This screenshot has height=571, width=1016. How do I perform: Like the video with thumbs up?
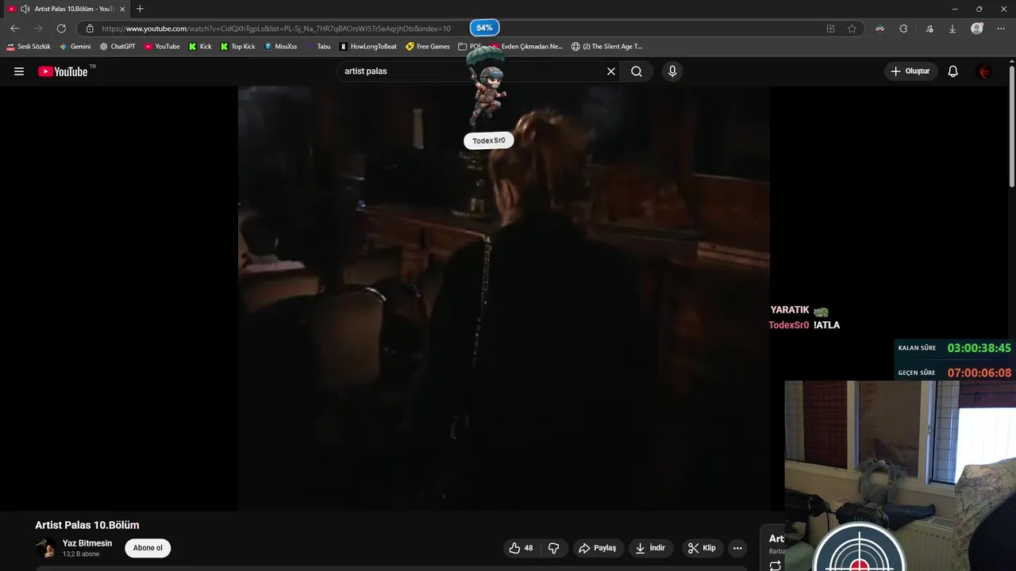point(521,548)
